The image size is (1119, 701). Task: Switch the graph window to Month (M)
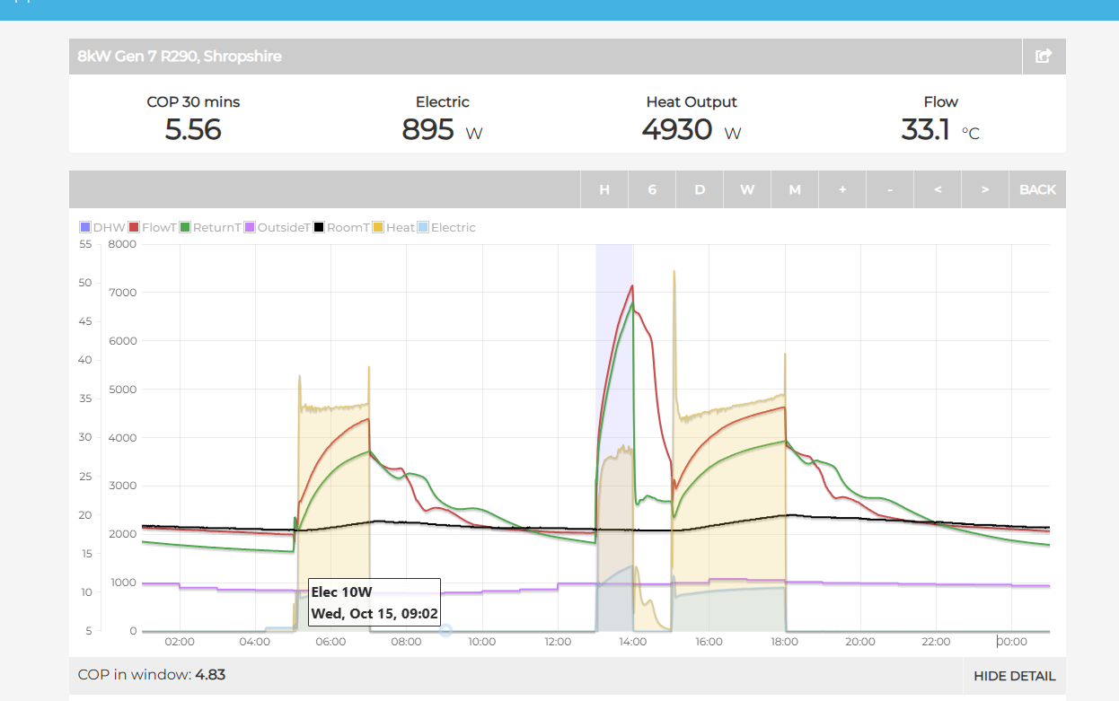point(795,189)
